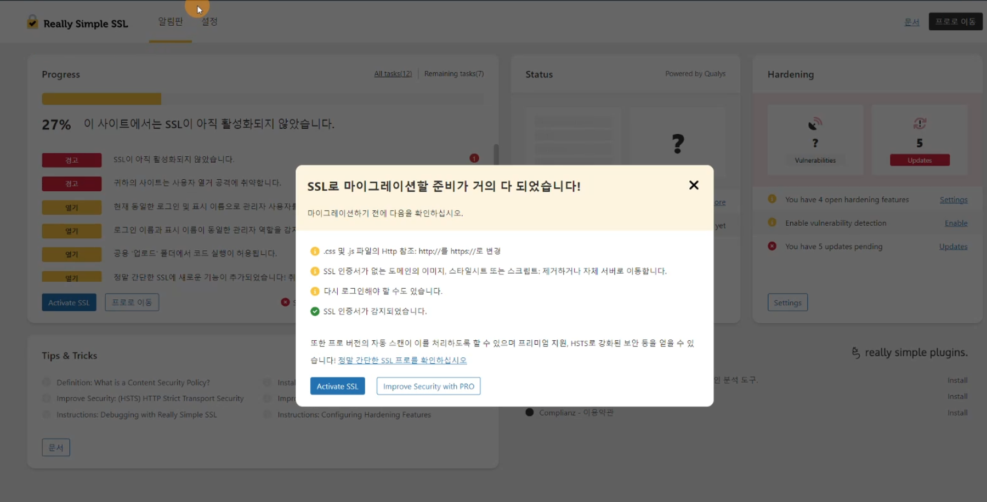Click the middle Install link under plugins
The image size is (987, 502).
957,396
